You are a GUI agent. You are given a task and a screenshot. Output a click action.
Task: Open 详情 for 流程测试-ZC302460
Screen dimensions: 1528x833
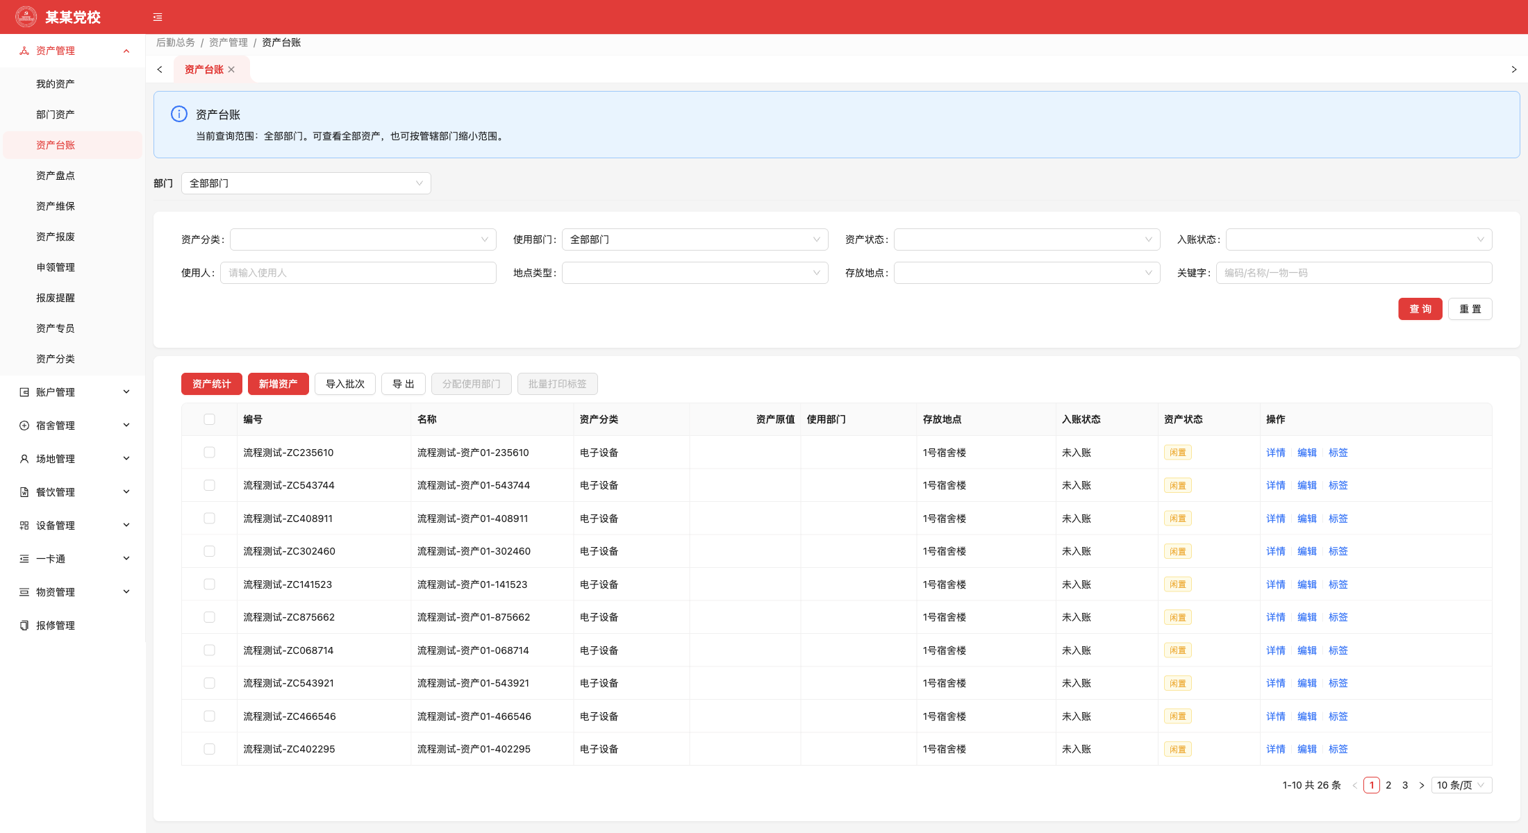point(1276,551)
